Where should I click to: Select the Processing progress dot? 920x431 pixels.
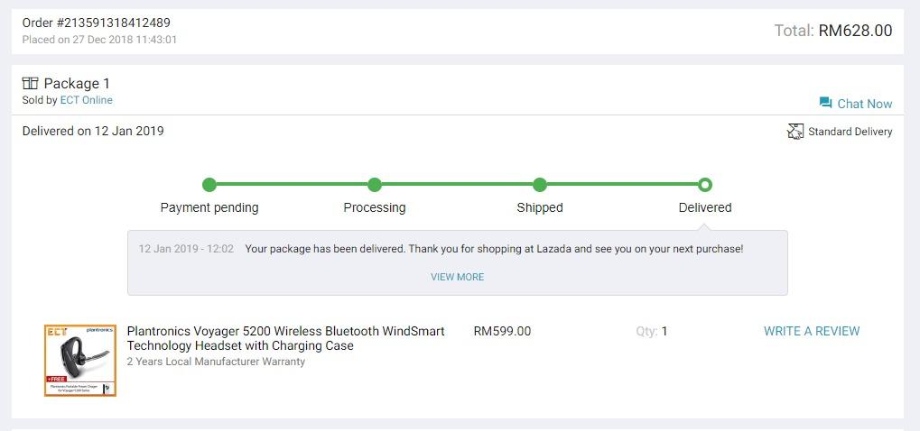[x=375, y=185]
